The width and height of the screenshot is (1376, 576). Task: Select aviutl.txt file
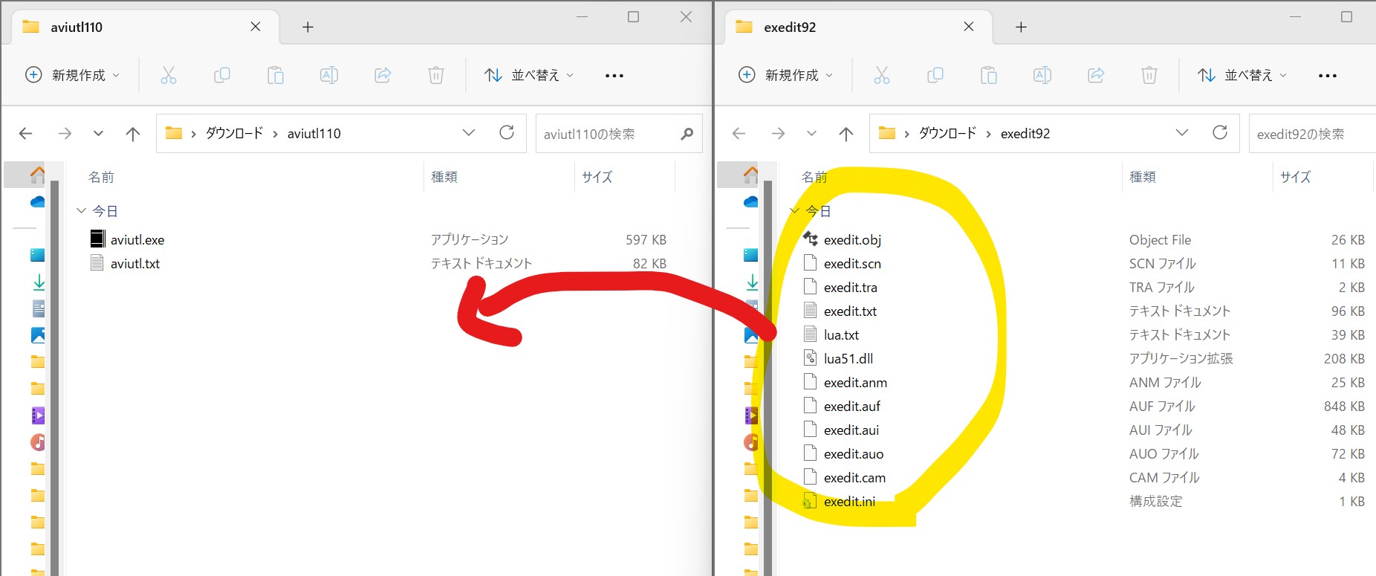[x=135, y=263]
